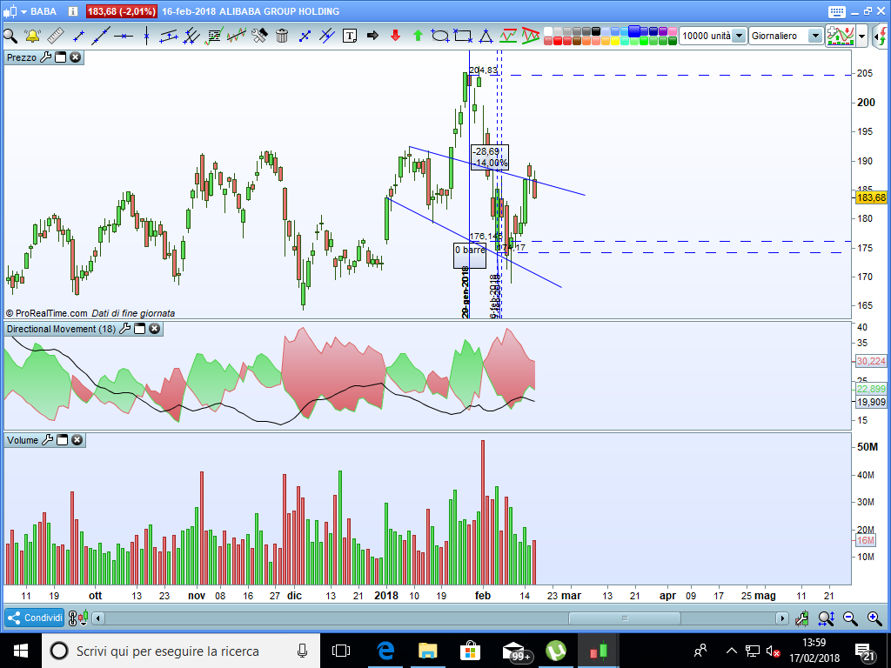Open Prezzo panel wrench settings
The image size is (891, 668).
(x=45, y=57)
